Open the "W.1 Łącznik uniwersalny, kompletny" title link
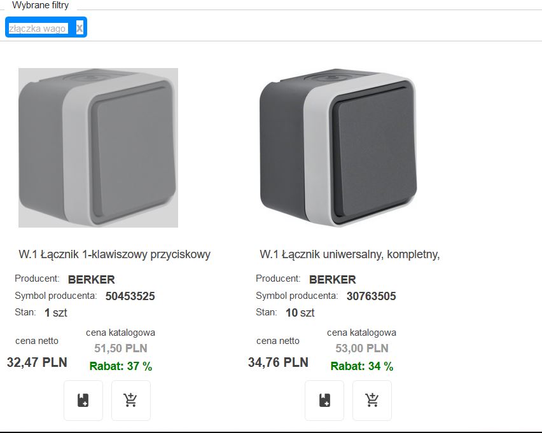Screen dimensions: 542x433 [350, 254]
